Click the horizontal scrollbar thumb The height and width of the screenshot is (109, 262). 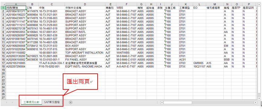click(x=177, y=102)
